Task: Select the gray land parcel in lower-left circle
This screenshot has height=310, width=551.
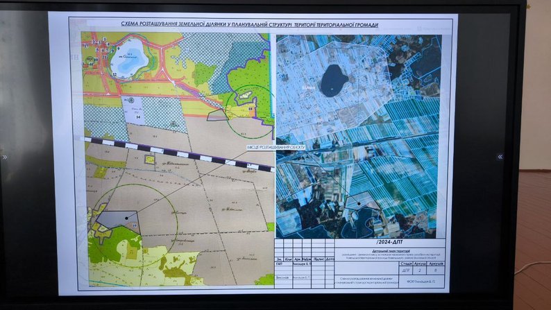Action: coord(118,220)
